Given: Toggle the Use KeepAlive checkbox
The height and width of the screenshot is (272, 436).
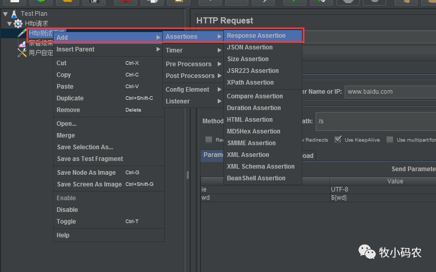Looking at the screenshot, I should click(x=338, y=140).
